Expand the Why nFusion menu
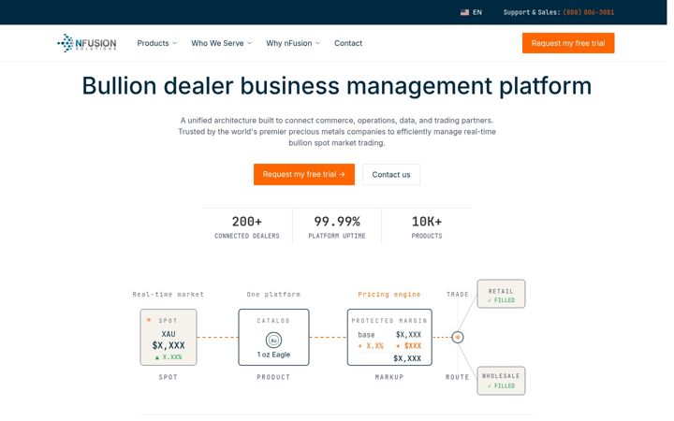This screenshot has width=674, height=421. click(x=293, y=43)
